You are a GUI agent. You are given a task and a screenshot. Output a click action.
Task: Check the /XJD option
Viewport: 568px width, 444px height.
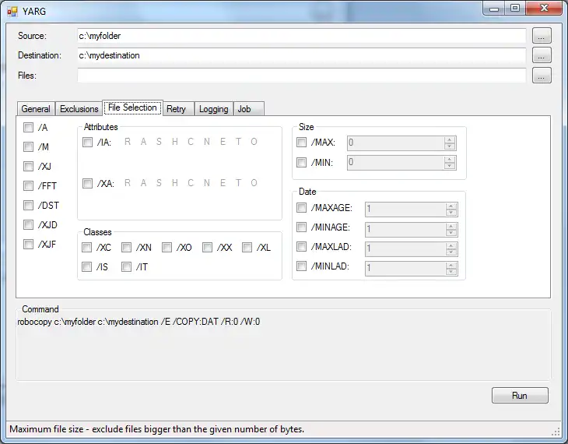[x=28, y=225]
